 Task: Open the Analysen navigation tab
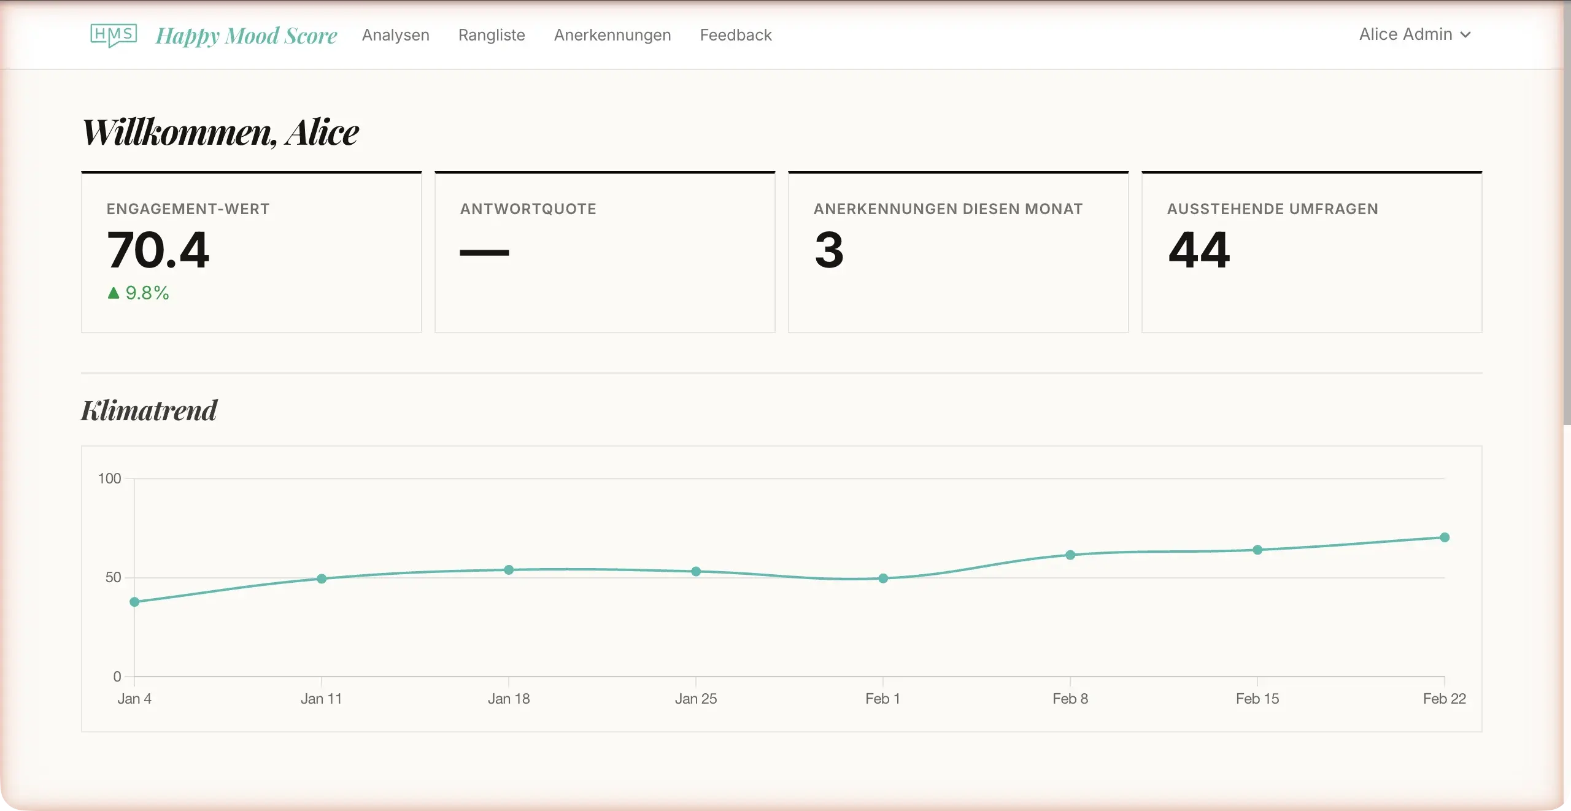(x=395, y=35)
